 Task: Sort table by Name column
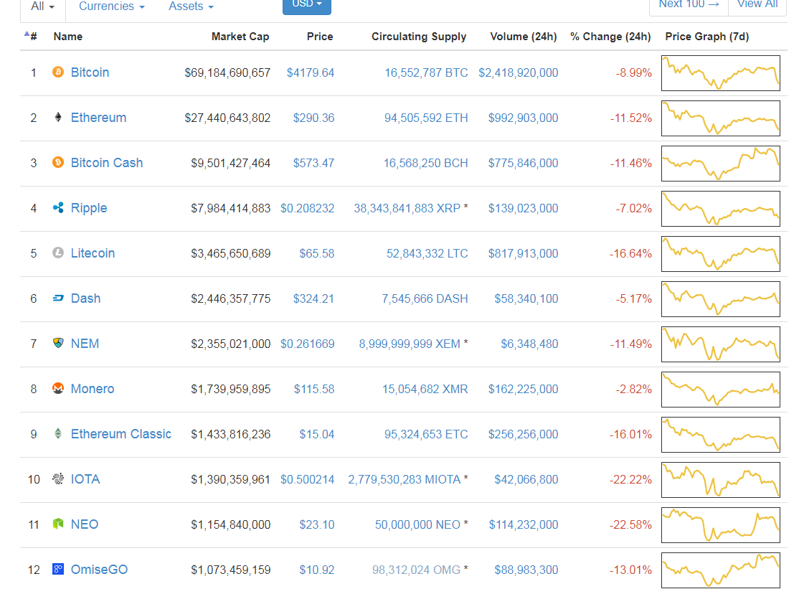pos(67,37)
